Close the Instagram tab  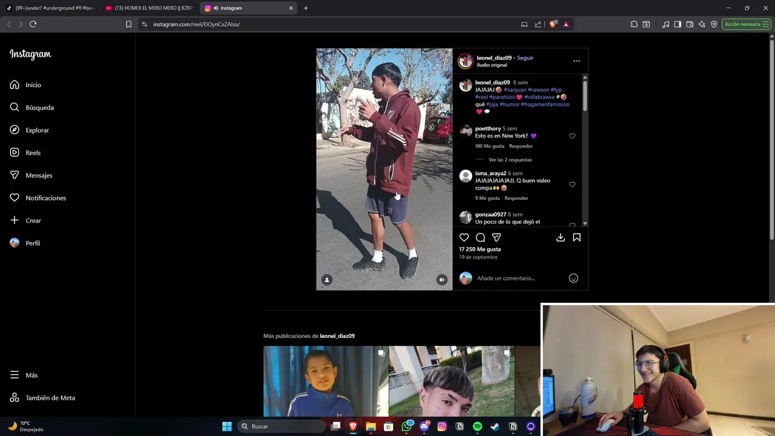tap(291, 8)
